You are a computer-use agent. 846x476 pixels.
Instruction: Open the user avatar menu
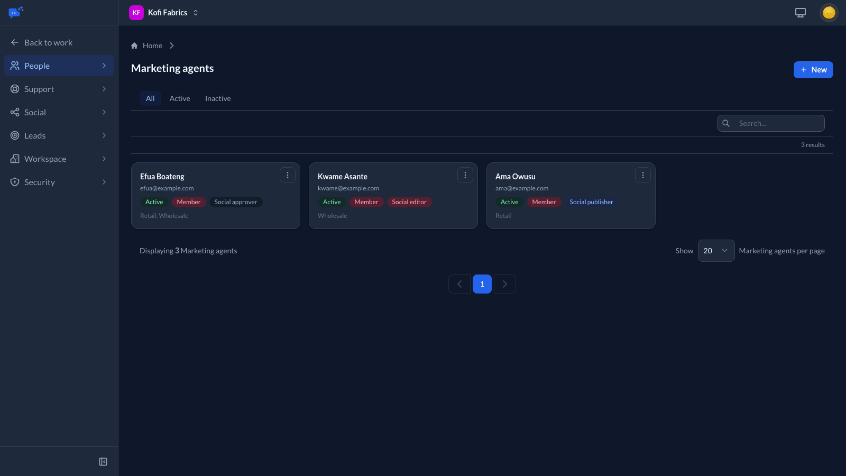tap(829, 13)
